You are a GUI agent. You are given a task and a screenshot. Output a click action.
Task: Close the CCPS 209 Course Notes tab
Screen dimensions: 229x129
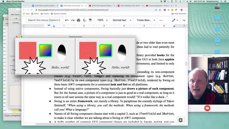click(86, 6)
